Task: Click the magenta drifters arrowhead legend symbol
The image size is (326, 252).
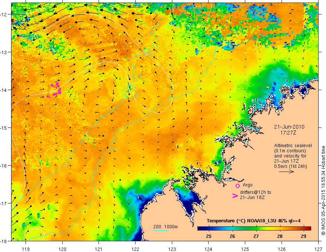Action: [235, 196]
